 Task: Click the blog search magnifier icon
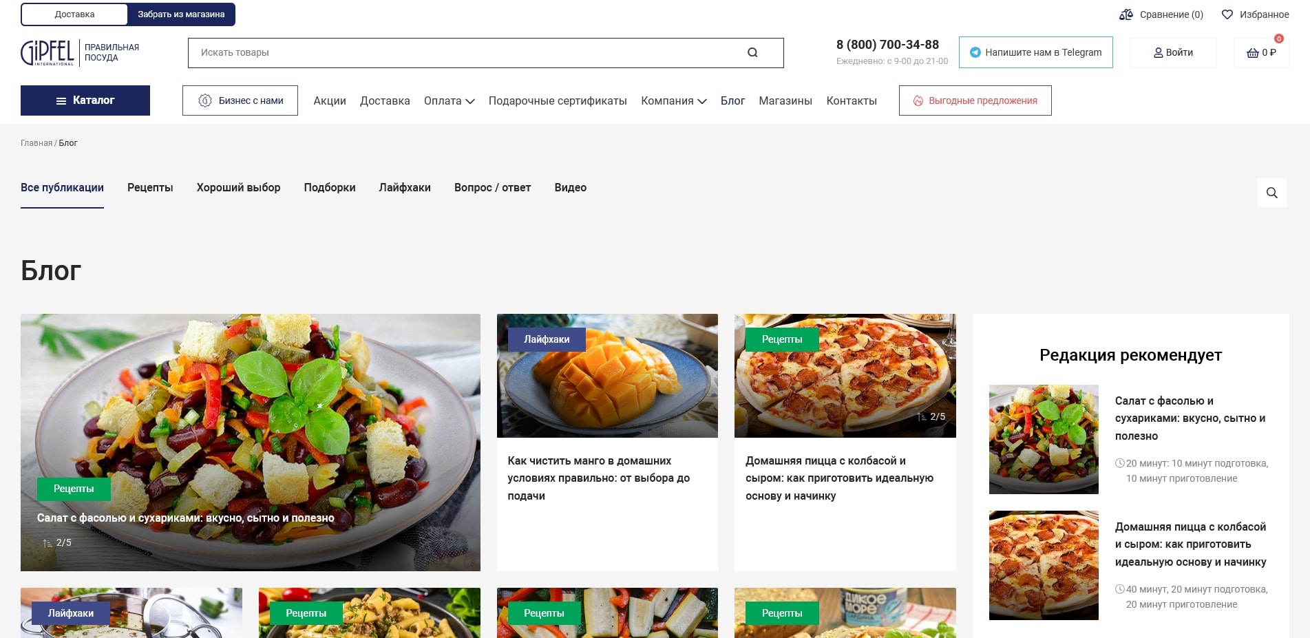[1271, 193]
